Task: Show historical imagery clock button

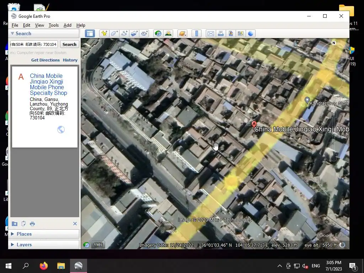Action: (158, 33)
